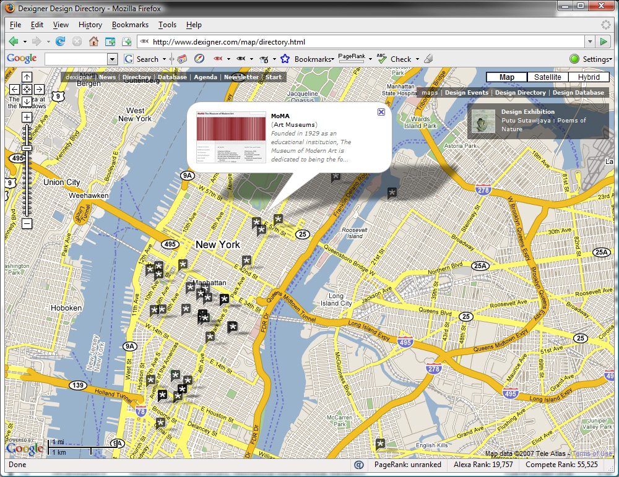Open the Google toolbar Settings menu

point(591,59)
